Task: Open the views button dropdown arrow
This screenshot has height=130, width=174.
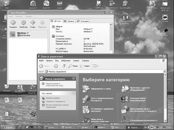Action: point(98,66)
